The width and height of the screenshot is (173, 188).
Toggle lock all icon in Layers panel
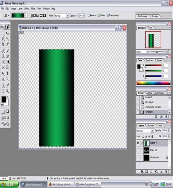(x=152, y=136)
